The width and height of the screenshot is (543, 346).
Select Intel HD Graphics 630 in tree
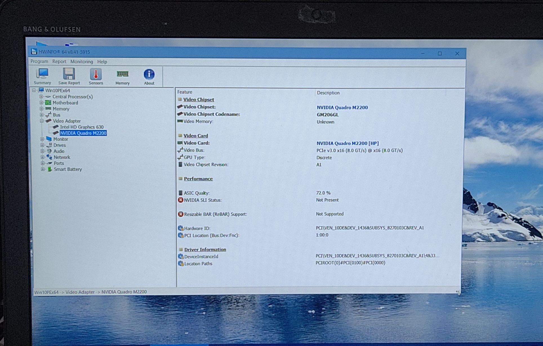coord(82,127)
